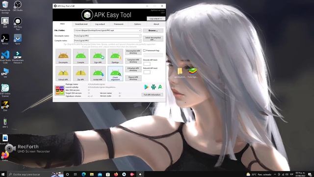Switch to the About tab
The width and height of the screenshot is (314, 177).
[x=156, y=24]
